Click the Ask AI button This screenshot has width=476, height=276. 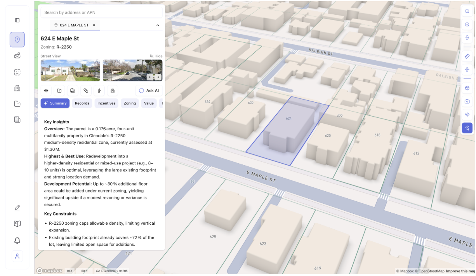(149, 91)
